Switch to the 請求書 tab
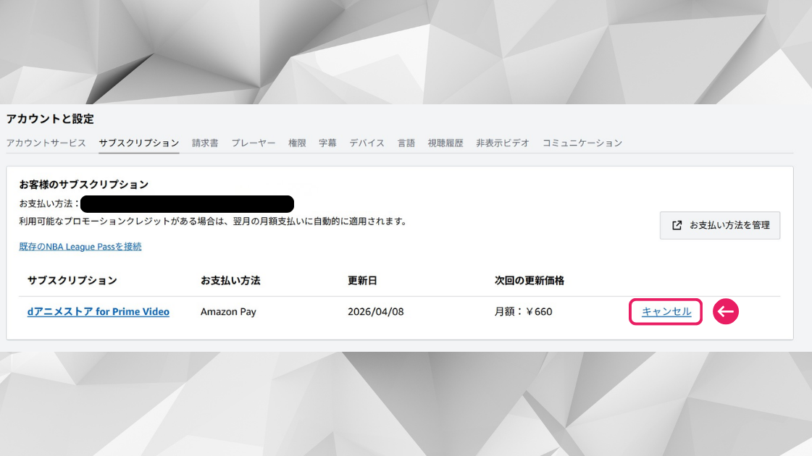Viewport: 812px width, 456px height. click(x=205, y=143)
